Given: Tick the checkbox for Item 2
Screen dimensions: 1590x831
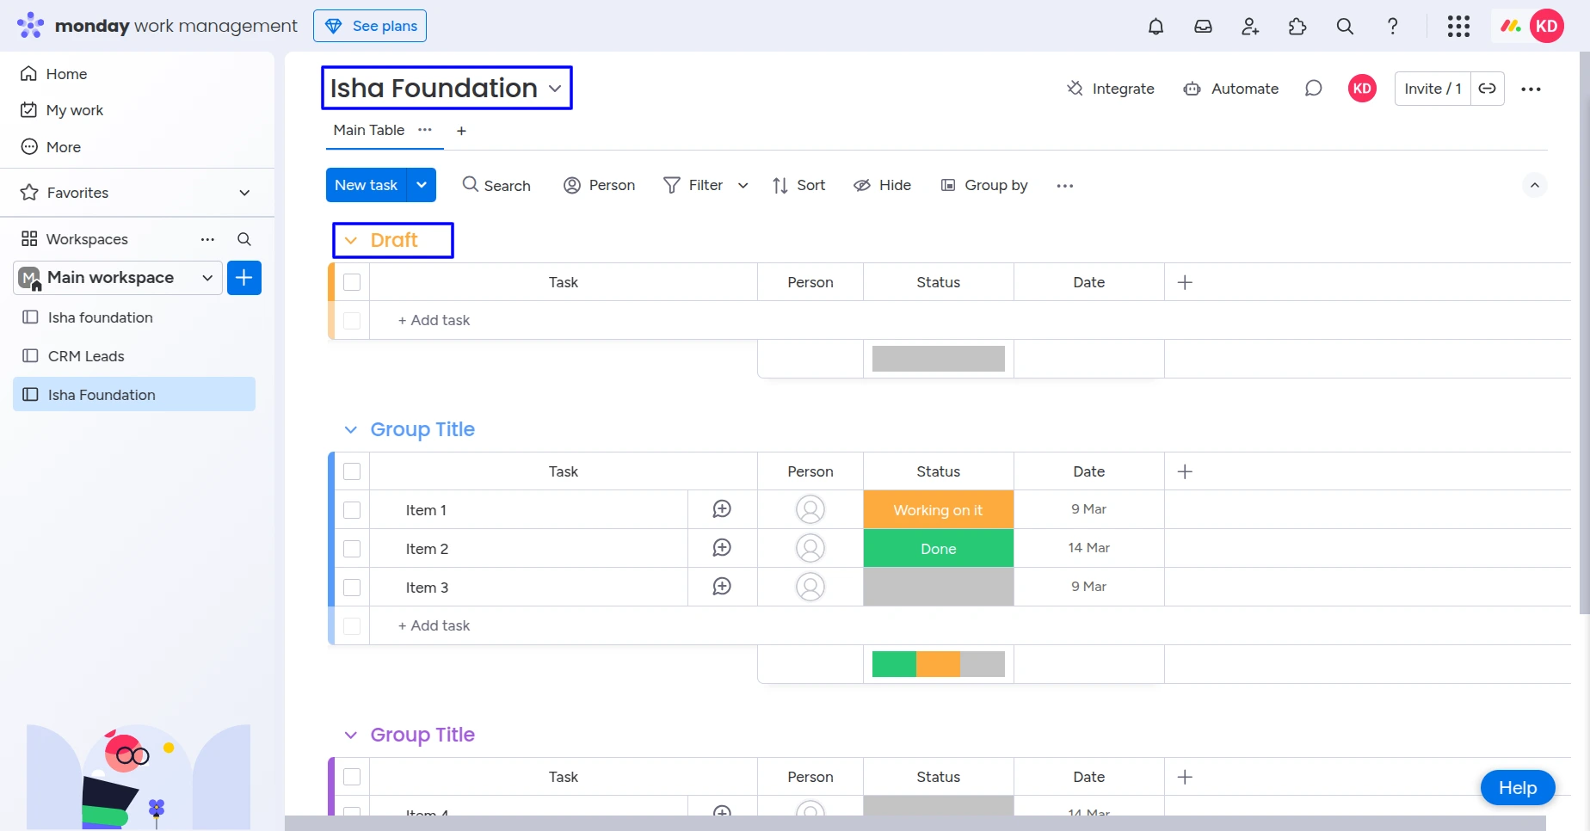Looking at the screenshot, I should 352,549.
